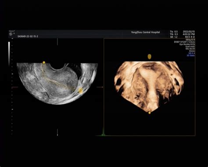Click the bottom vertical center tick below 2D scan
208x167 pixels.
click(57, 132)
